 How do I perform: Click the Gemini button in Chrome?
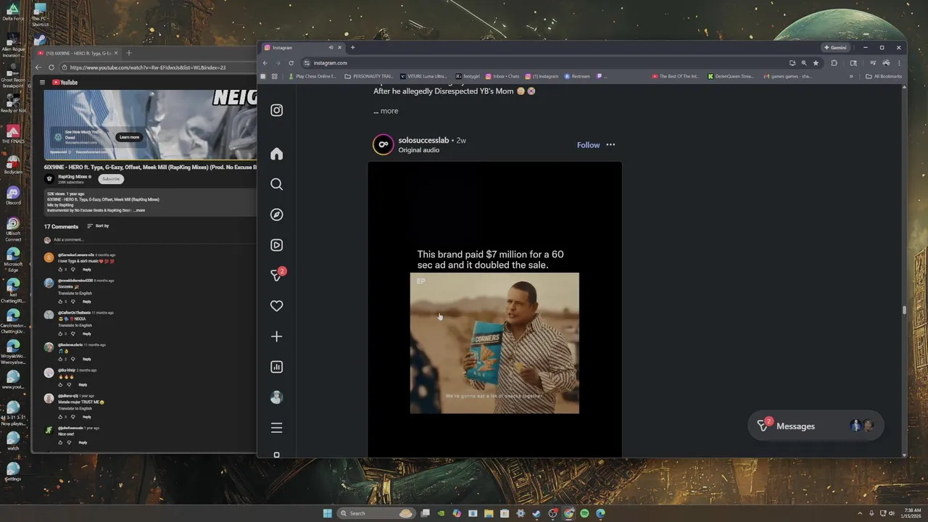pos(834,48)
